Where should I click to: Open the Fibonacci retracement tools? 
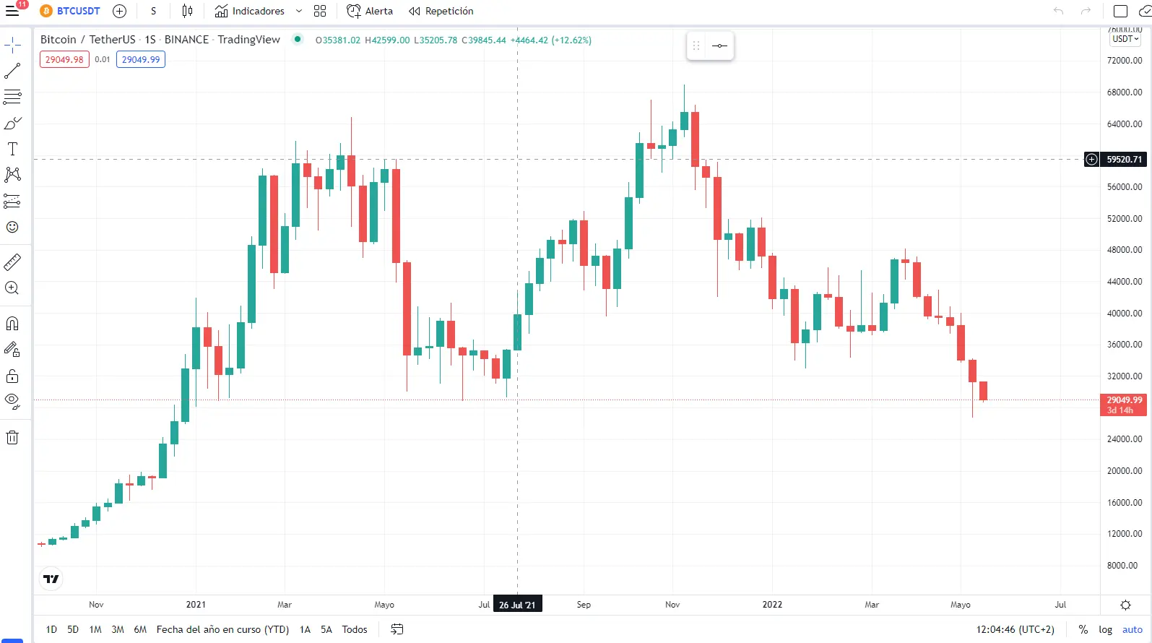coord(12,97)
